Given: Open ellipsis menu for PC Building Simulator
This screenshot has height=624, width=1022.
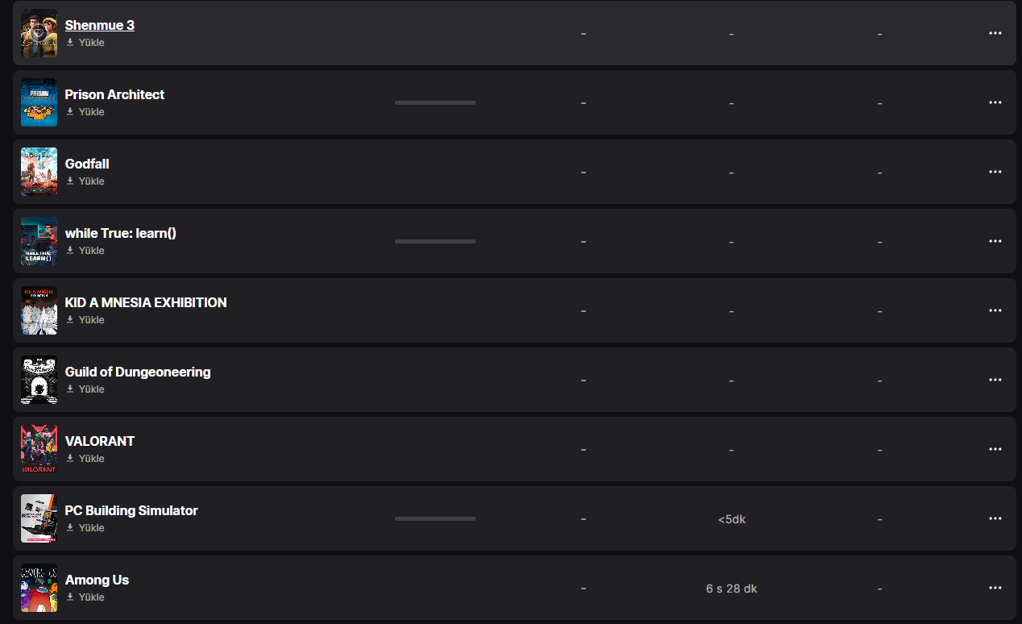Looking at the screenshot, I should coord(995,518).
